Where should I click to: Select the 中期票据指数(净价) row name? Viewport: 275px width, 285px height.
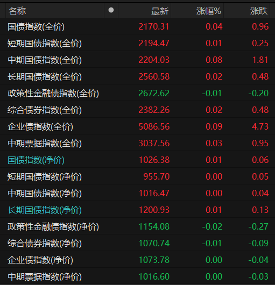pos(45,277)
